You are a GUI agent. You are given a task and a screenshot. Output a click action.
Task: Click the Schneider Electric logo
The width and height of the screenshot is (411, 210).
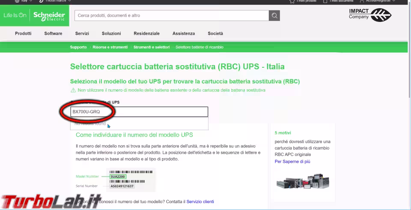coord(49,16)
